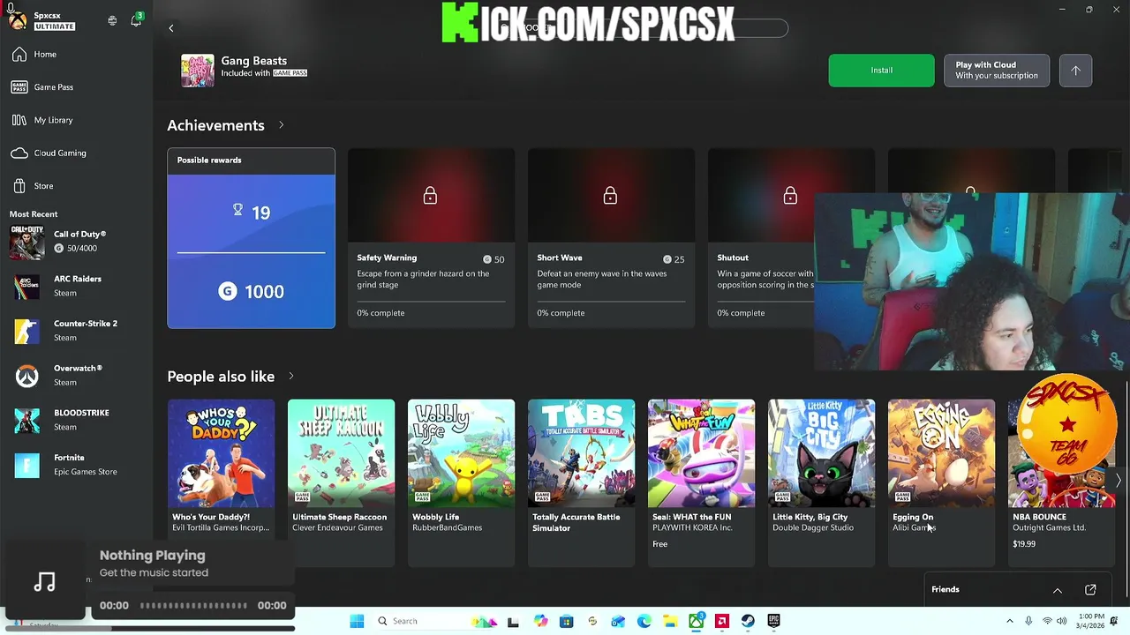Open Egging On game tile
Image resolution: width=1130 pixels, height=635 pixels.
941,482
